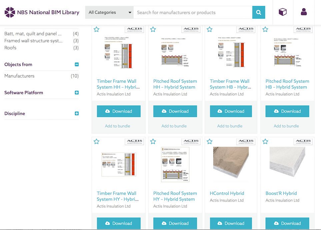The height and width of the screenshot is (230, 321).
Task: Open the HControl Hybrid foil insulation thumbnail
Action: 231,162
